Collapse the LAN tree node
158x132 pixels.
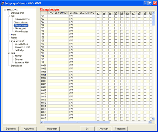click(9, 53)
